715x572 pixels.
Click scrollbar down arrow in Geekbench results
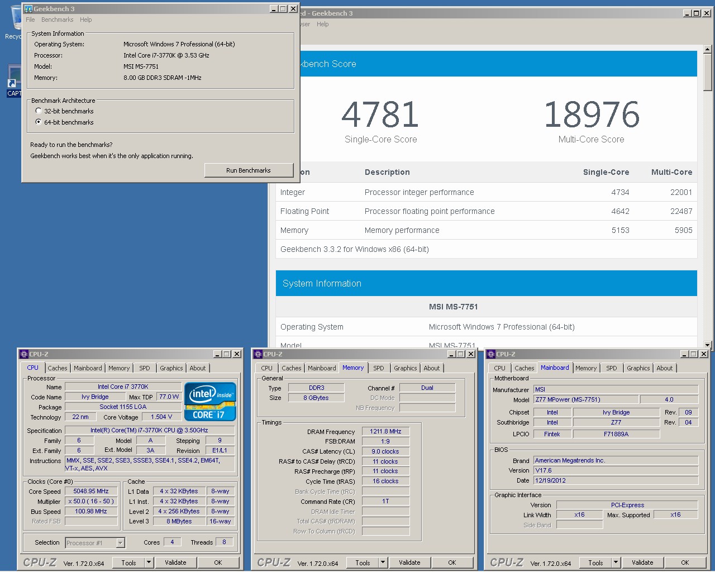point(708,345)
